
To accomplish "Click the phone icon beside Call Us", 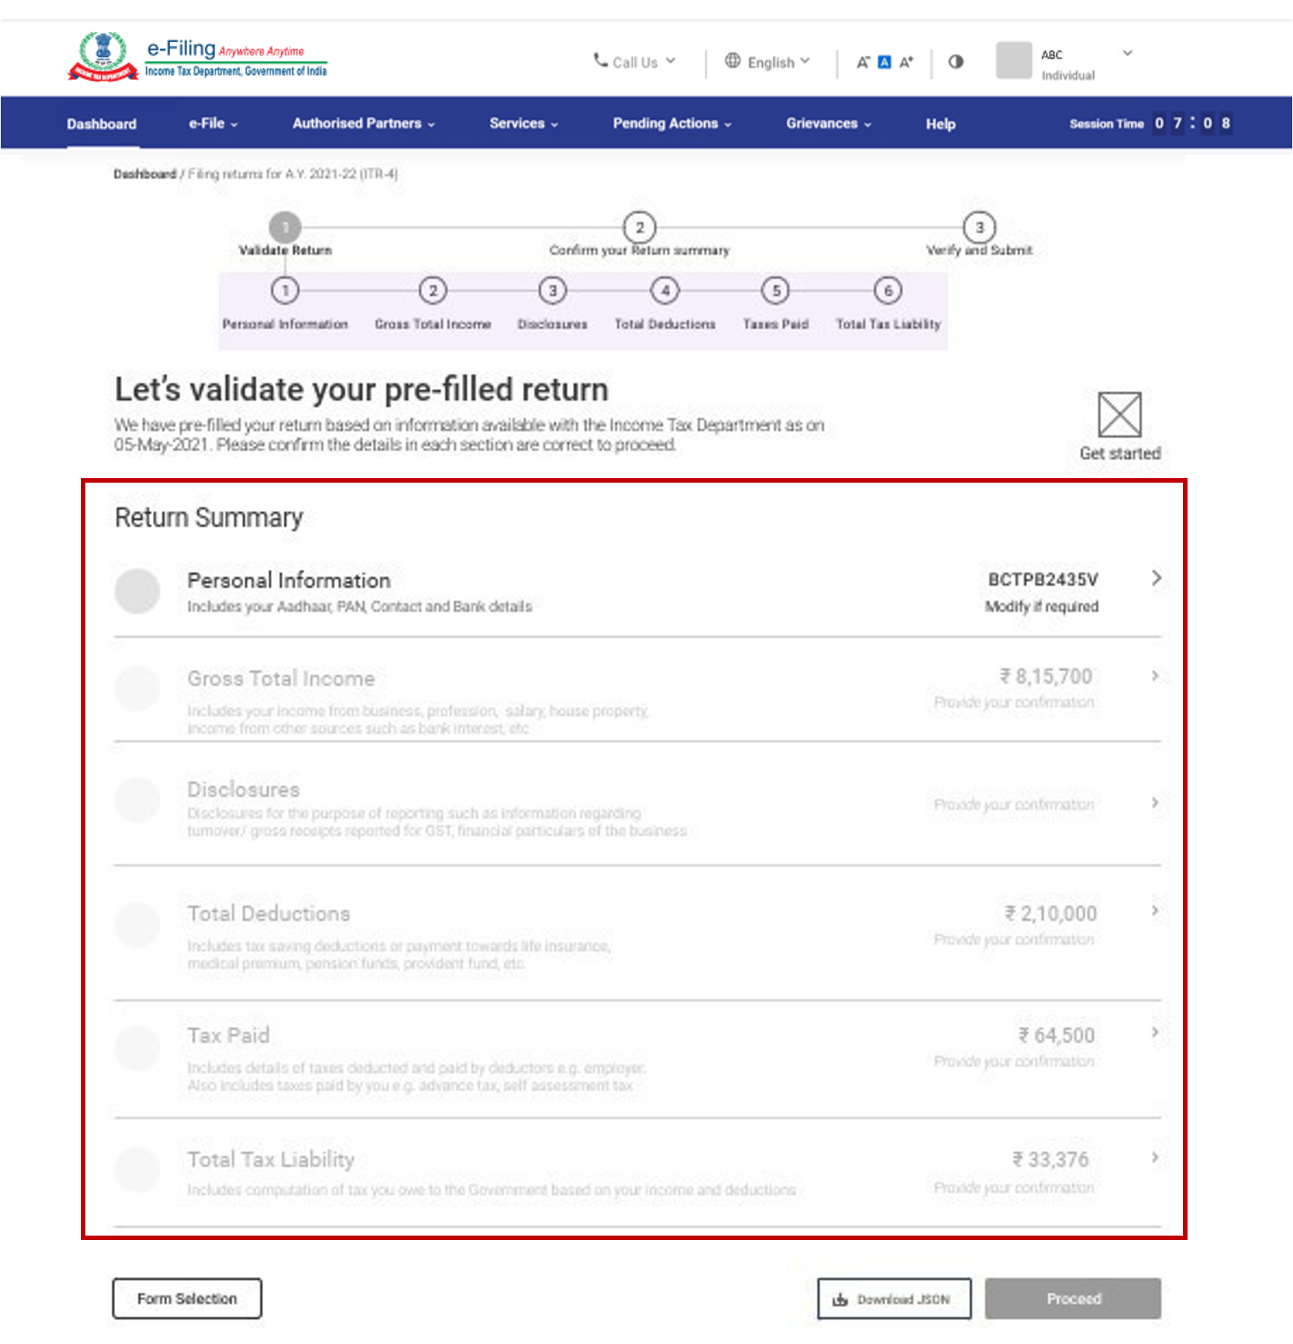I will pos(600,60).
